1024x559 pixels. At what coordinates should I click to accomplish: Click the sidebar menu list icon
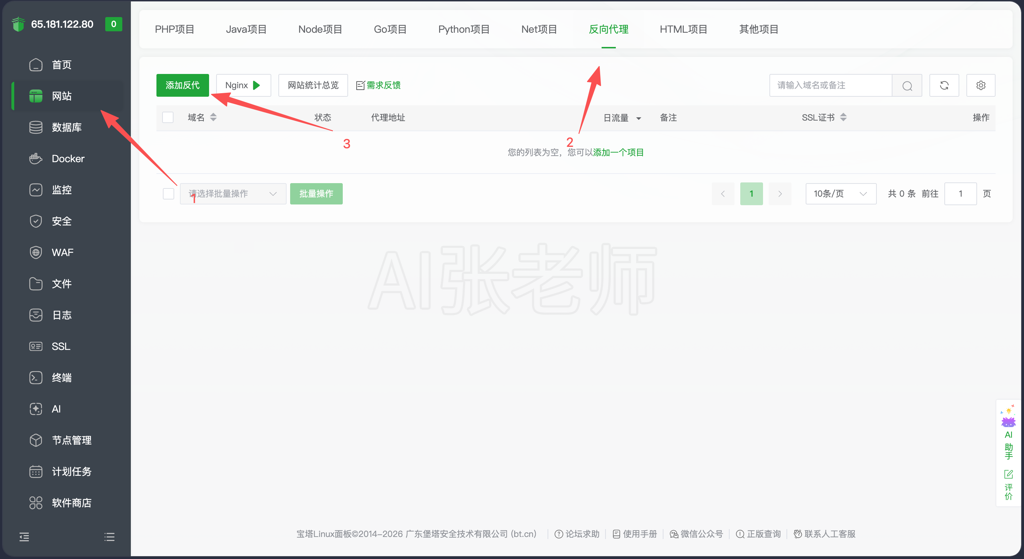[109, 537]
